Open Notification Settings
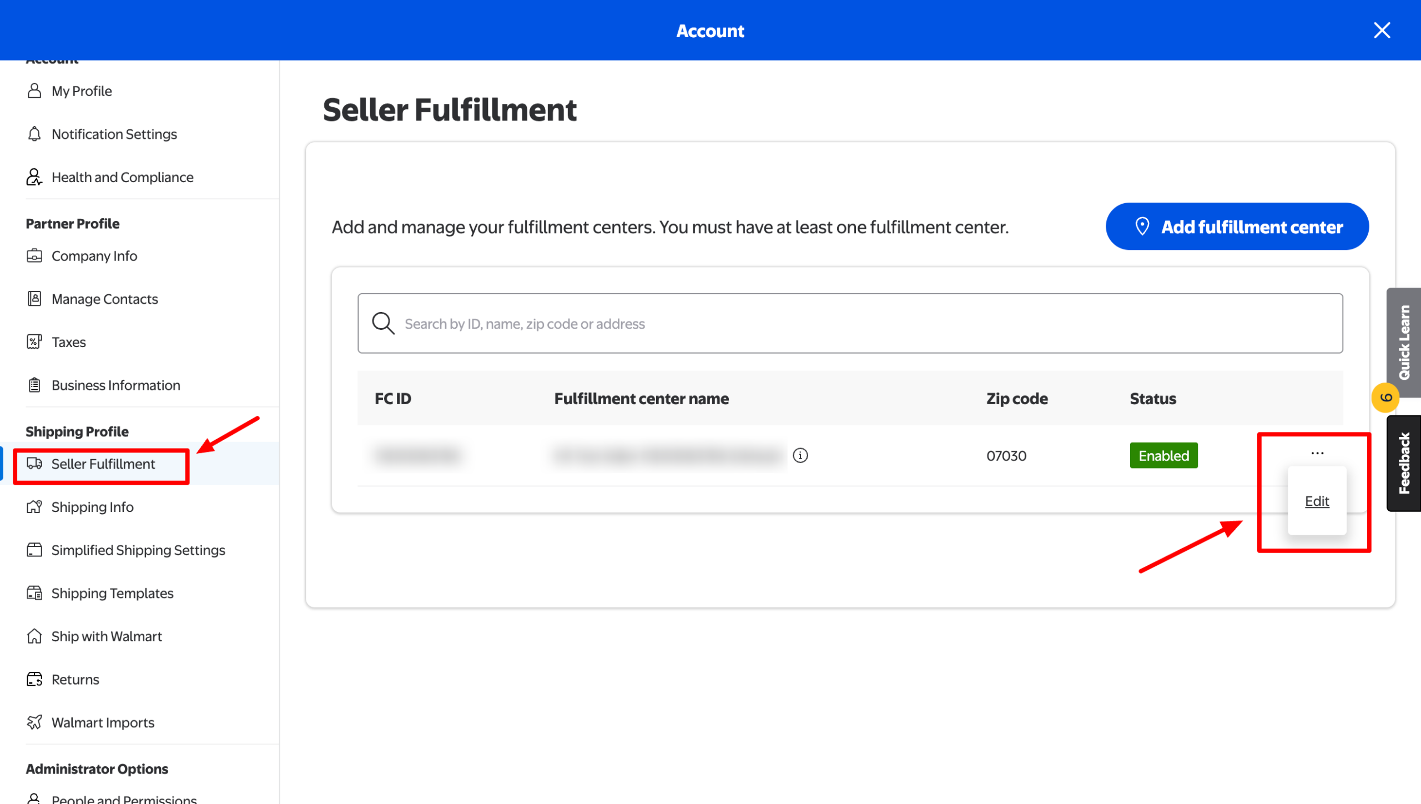This screenshot has width=1421, height=804. point(114,134)
